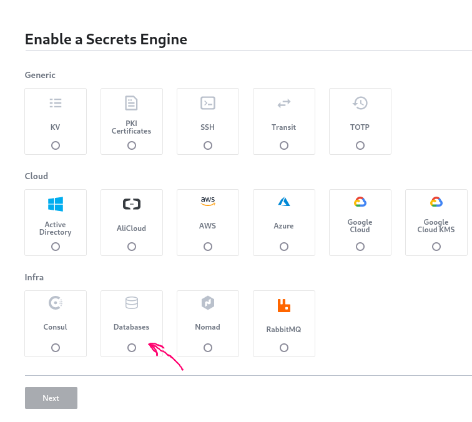The height and width of the screenshot is (422, 472).
Task: Click the SSH terminal icon
Action: [x=208, y=103]
